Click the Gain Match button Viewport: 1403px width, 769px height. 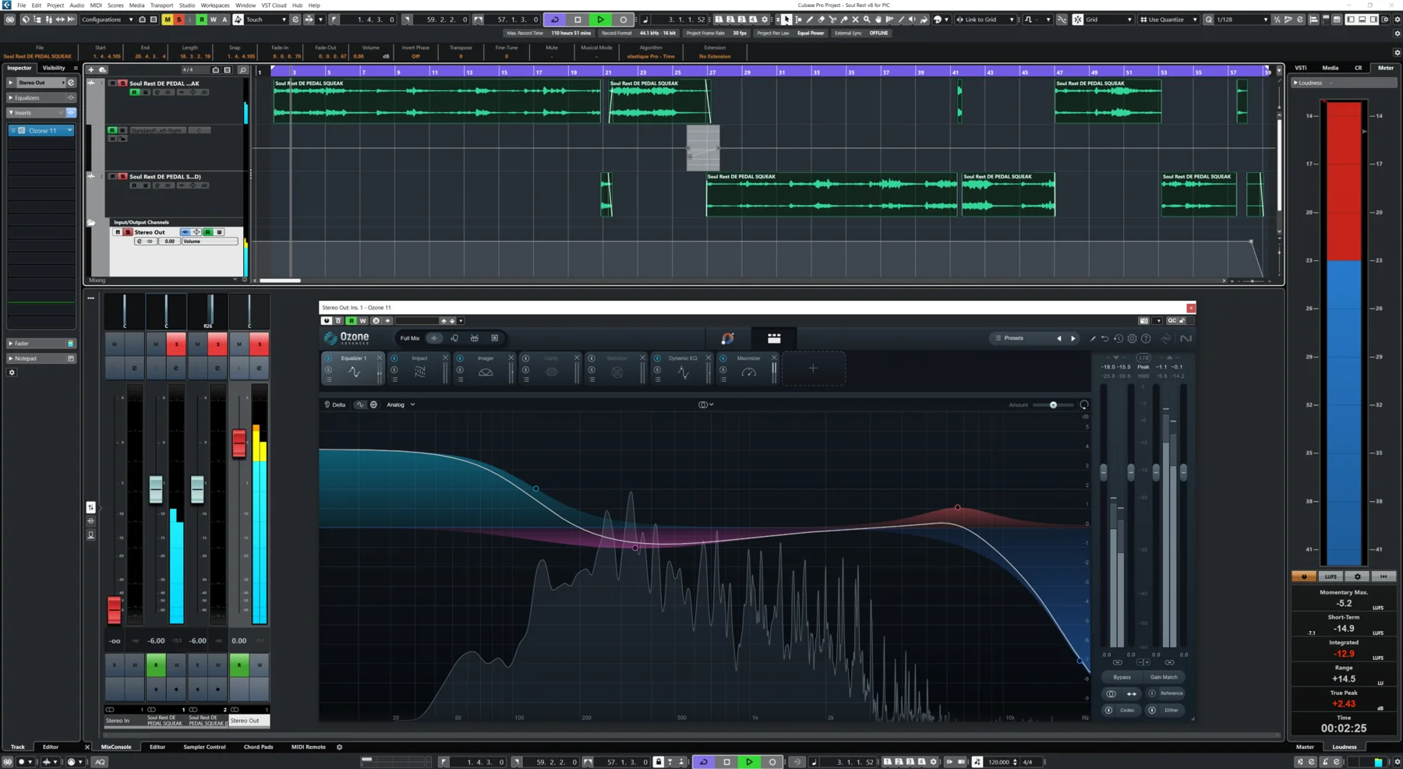[1164, 677]
